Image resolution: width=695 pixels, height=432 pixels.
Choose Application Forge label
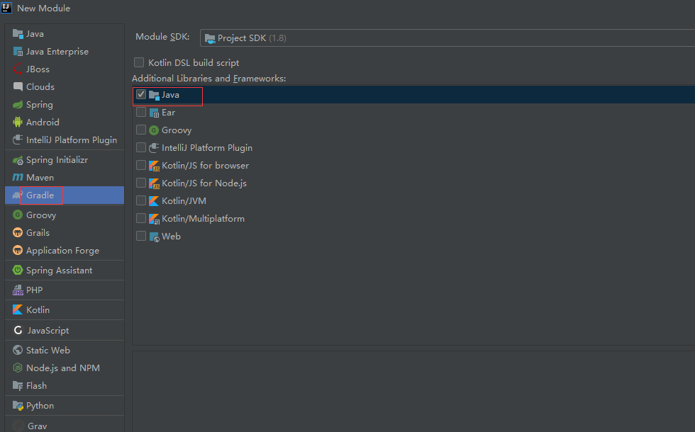[62, 251]
